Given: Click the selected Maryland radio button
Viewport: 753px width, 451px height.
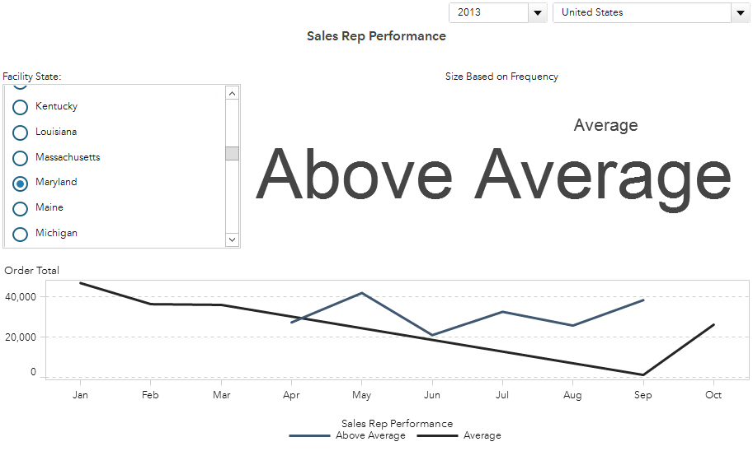Looking at the screenshot, I should tap(21, 183).
